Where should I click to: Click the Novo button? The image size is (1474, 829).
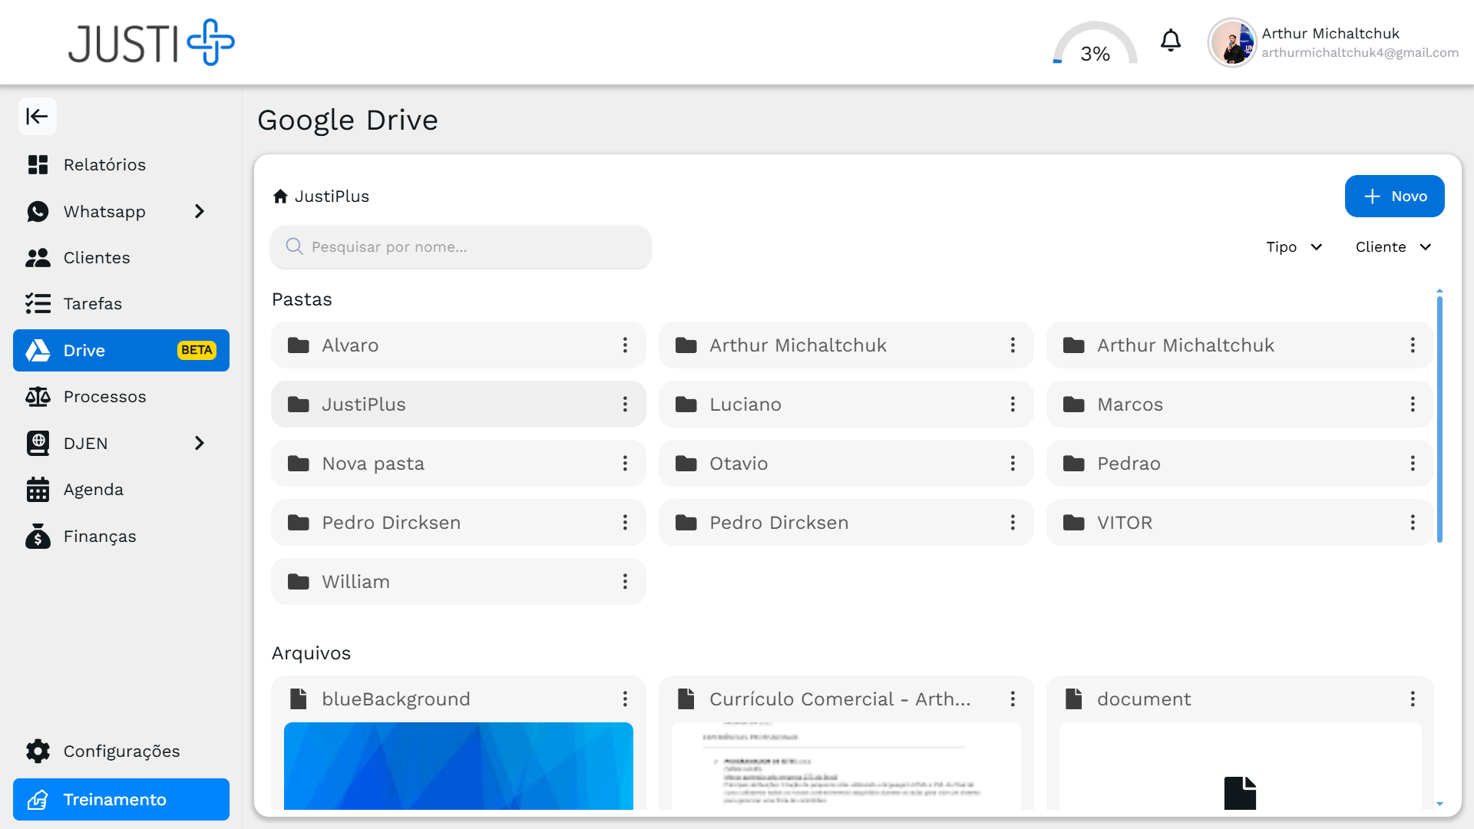pyautogui.click(x=1394, y=197)
